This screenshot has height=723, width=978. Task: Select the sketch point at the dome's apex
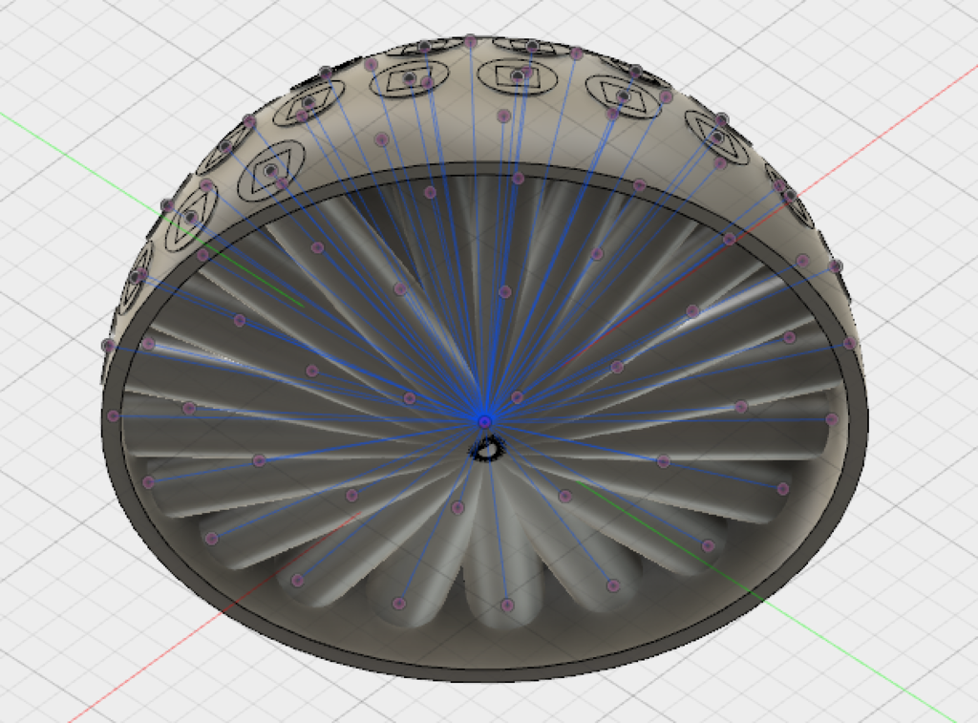470,42
